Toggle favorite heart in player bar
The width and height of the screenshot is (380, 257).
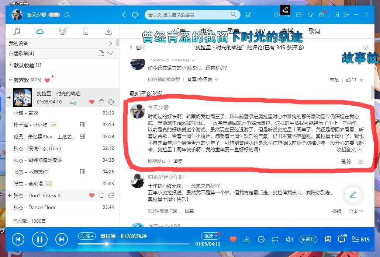(x=233, y=239)
